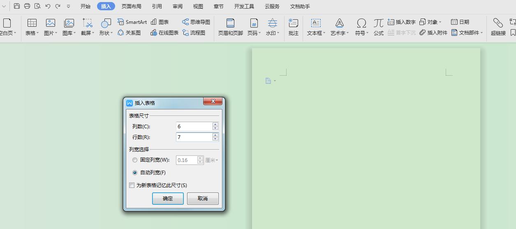This screenshot has width=516, height=229.
Task: Insert a Formula (公式)
Action: coord(379,27)
